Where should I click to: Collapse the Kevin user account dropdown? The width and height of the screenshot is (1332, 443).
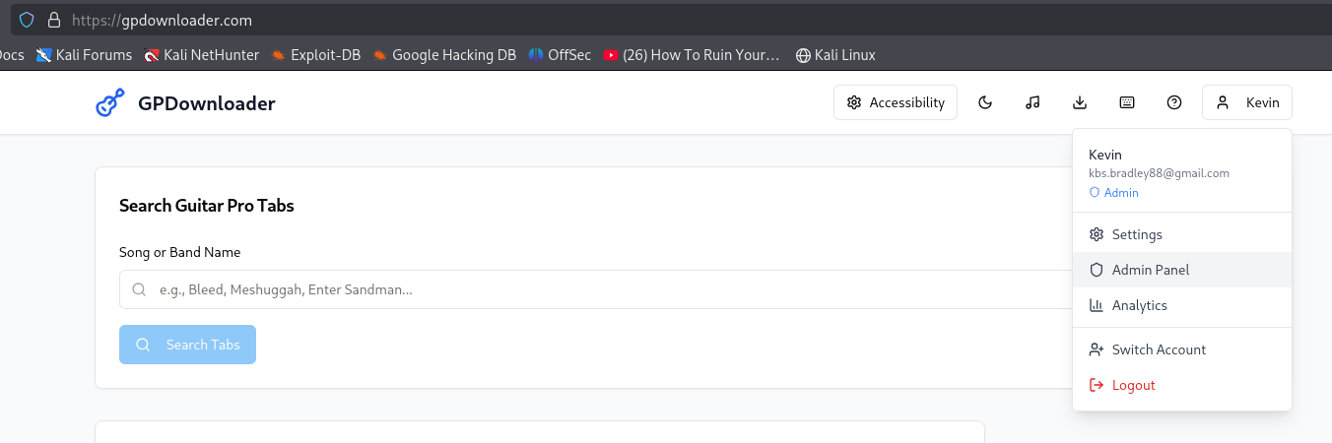1246,103
